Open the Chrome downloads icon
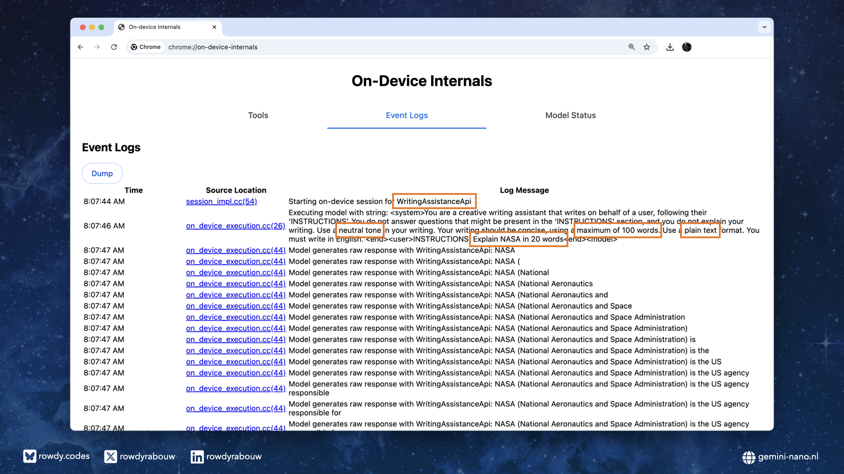This screenshot has width=844, height=474. 670,47
